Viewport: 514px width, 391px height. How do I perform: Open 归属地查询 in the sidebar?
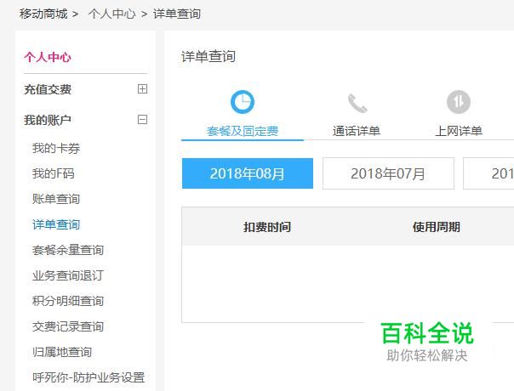click(62, 352)
